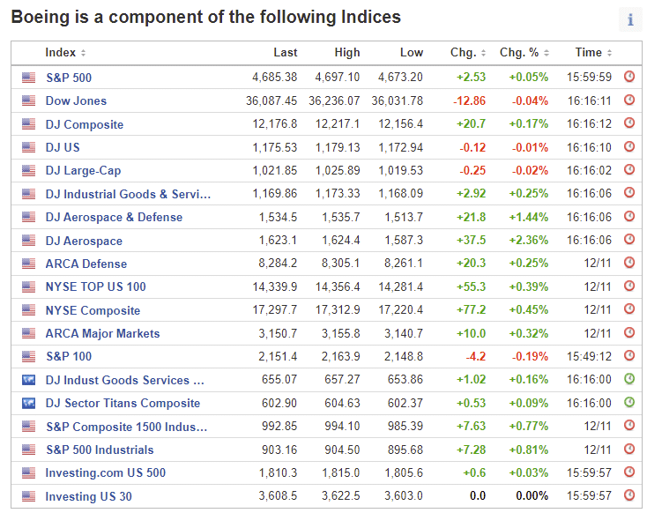This screenshot has width=647, height=513.
Task: Sort the table by Time column
Action: pos(593,53)
